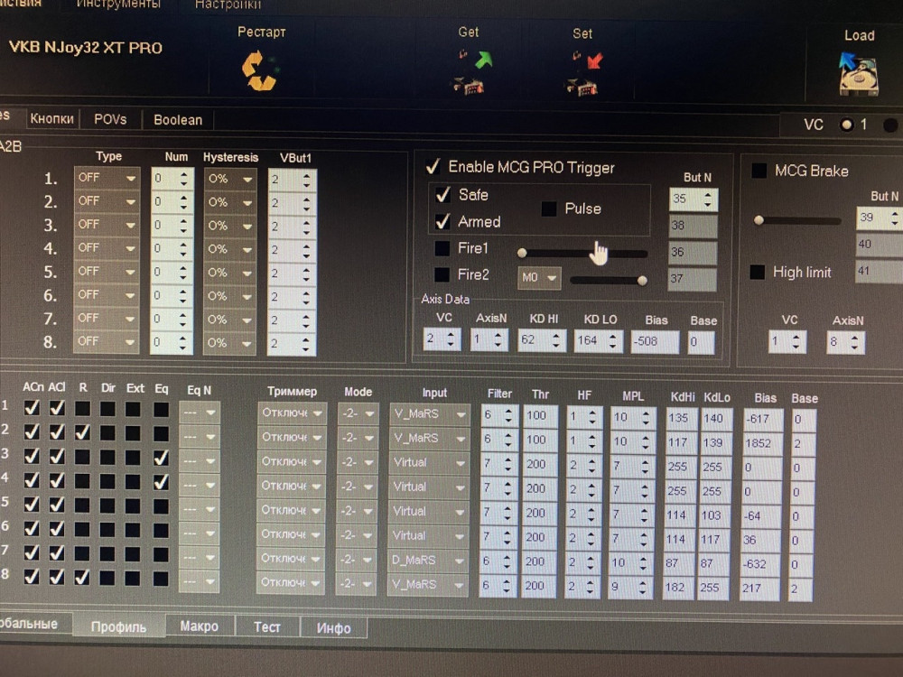
Task: Toggle Enable MCG PRO Trigger checkbox
Action: pos(433,167)
